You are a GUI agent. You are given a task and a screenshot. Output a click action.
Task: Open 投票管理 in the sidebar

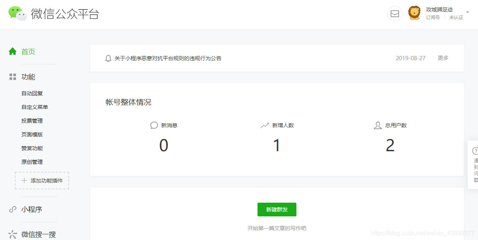pyautogui.click(x=32, y=121)
